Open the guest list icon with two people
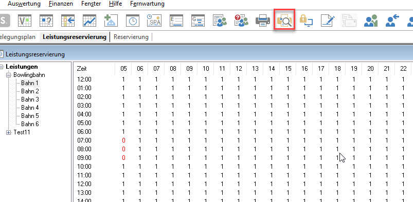The height and width of the screenshot is (202, 413). (x=220, y=21)
